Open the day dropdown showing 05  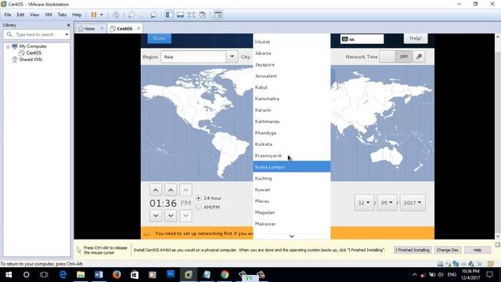387,203
